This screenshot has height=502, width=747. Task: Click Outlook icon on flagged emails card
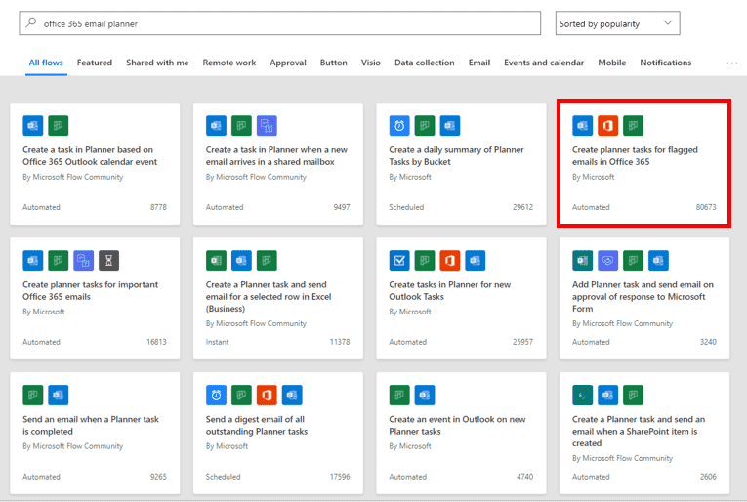coord(583,126)
